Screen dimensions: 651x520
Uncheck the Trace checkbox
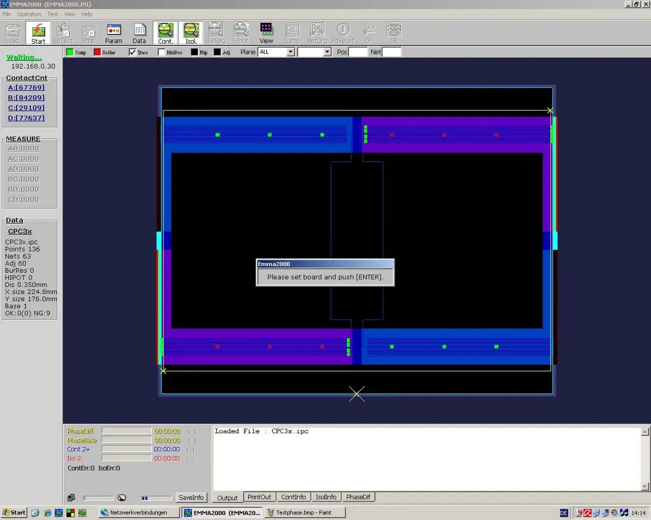click(133, 52)
